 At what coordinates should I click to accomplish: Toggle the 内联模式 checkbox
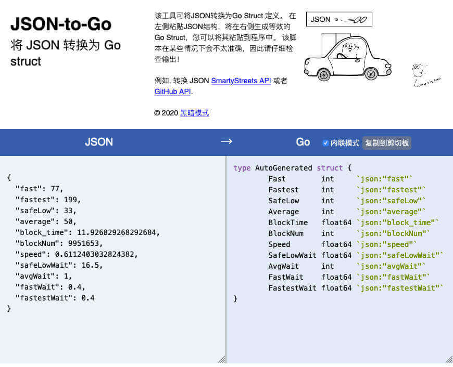325,142
